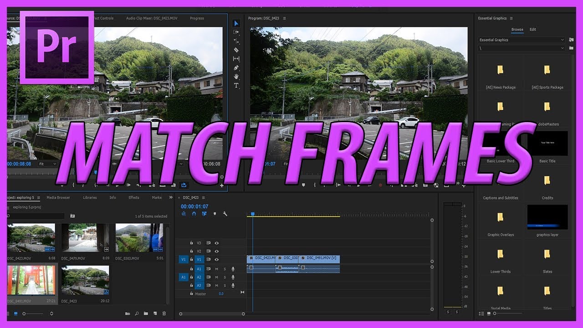Mute audio track A1
This screenshot has height=328, width=583.
coord(217,268)
